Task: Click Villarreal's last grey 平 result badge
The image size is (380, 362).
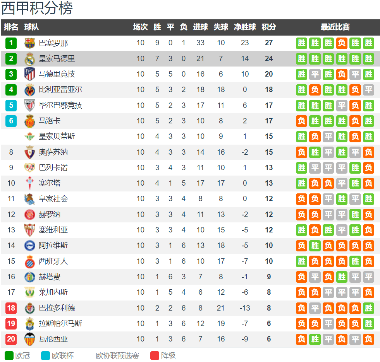Action: (368, 90)
